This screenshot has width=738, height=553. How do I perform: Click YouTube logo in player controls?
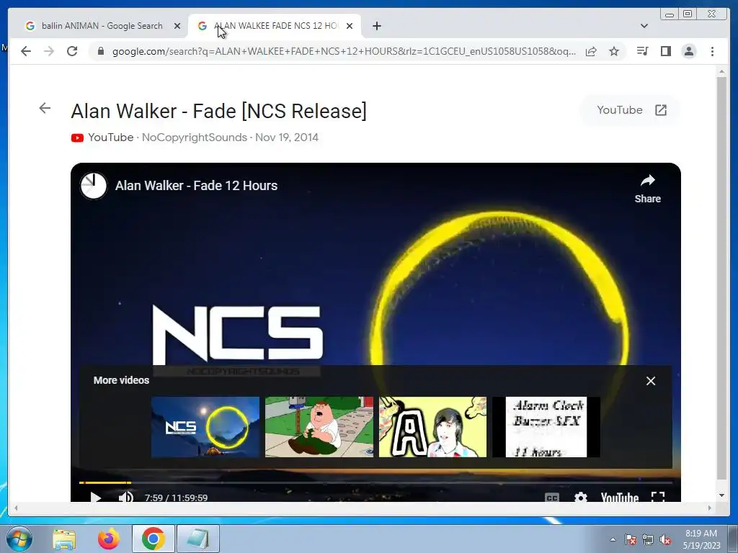pyautogui.click(x=619, y=497)
